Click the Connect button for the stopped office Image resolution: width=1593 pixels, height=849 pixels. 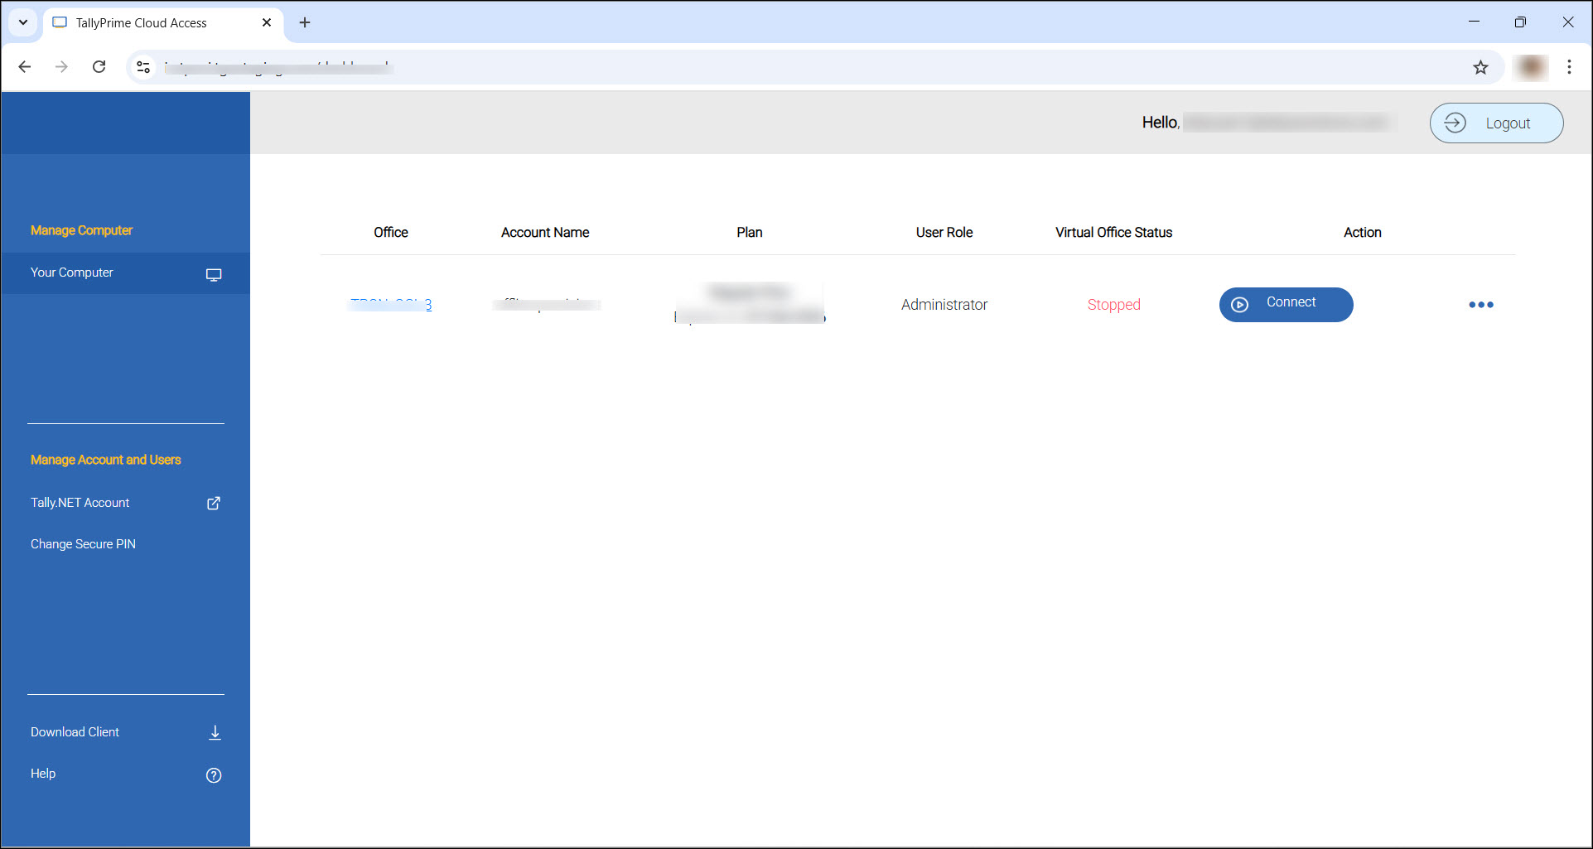(x=1286, y=304)
